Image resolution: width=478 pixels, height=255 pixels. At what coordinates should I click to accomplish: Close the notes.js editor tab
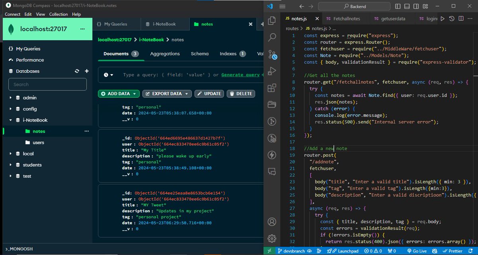tap(317, 19)
